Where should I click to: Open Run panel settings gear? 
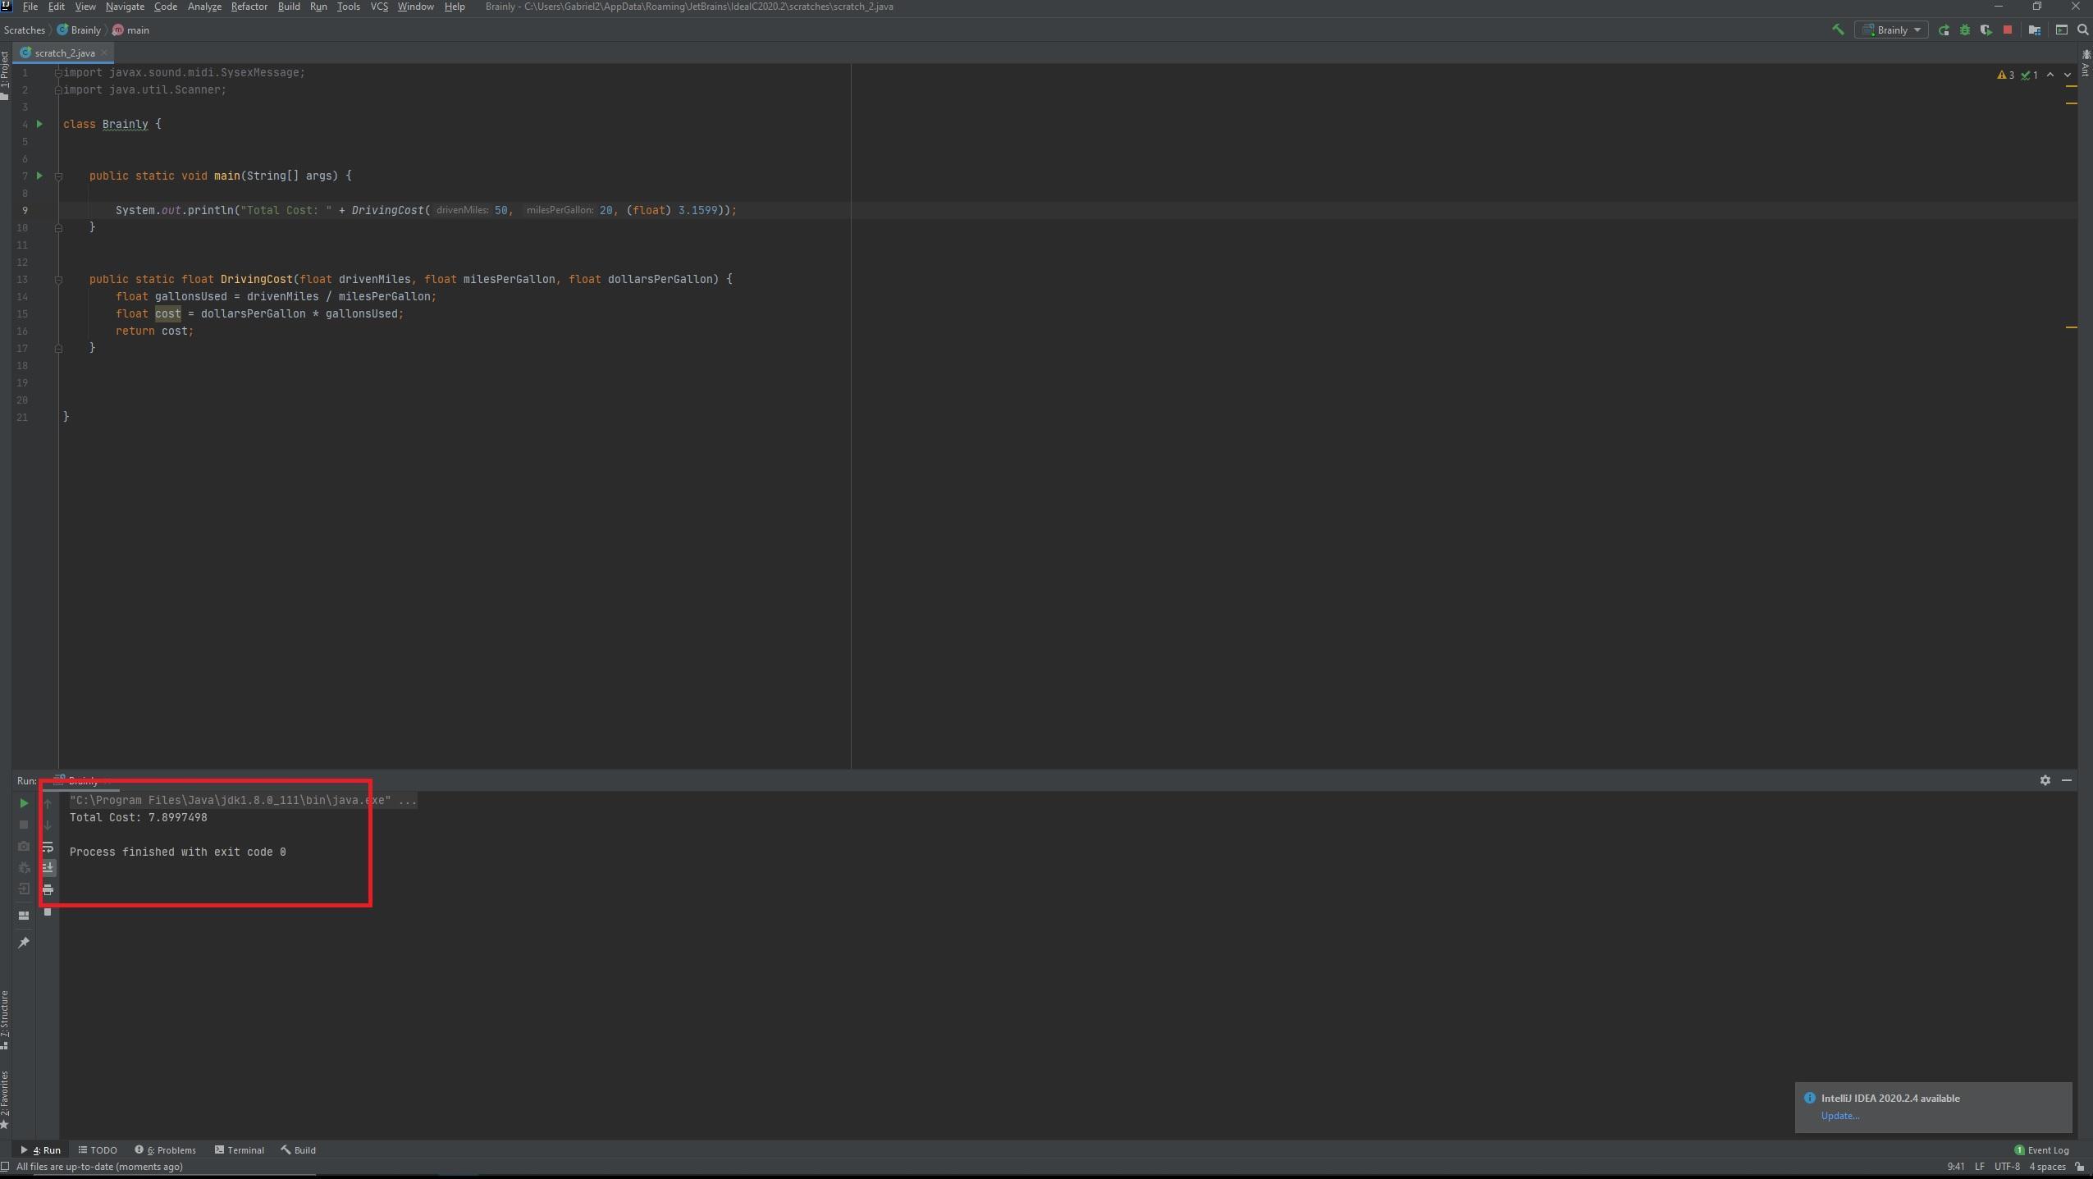click(2045, 780)
